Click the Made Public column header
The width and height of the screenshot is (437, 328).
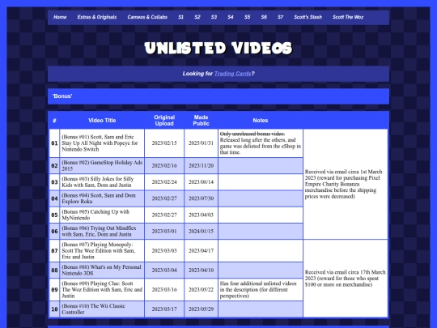click(x=201, y=121)
